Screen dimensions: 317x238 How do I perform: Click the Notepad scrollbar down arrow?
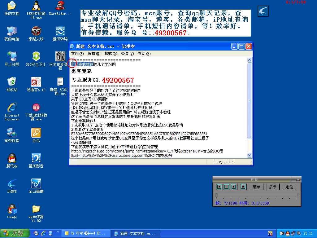[x=249, y=155]
